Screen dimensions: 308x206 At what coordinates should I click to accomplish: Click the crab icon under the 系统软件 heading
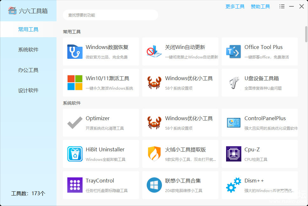point(154,123)
